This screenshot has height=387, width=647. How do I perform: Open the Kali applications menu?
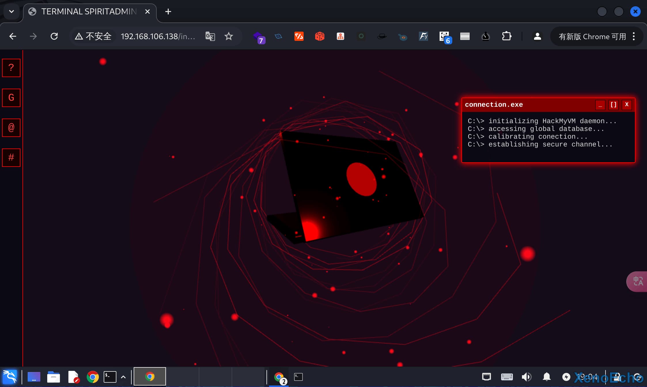[x=10, y=377]
